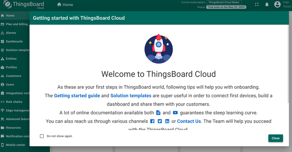Select Entities in sidebar menu

click(x=15, y=59)
